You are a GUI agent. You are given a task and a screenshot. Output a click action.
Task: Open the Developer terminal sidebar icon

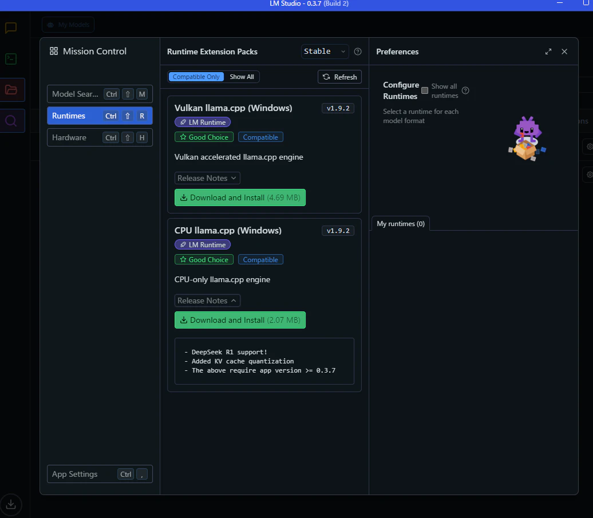(11, 59)
